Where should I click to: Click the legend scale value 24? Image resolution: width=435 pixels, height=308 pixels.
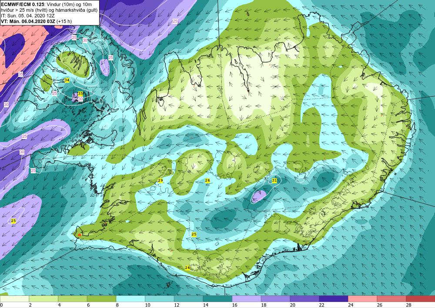pos(350,305)
